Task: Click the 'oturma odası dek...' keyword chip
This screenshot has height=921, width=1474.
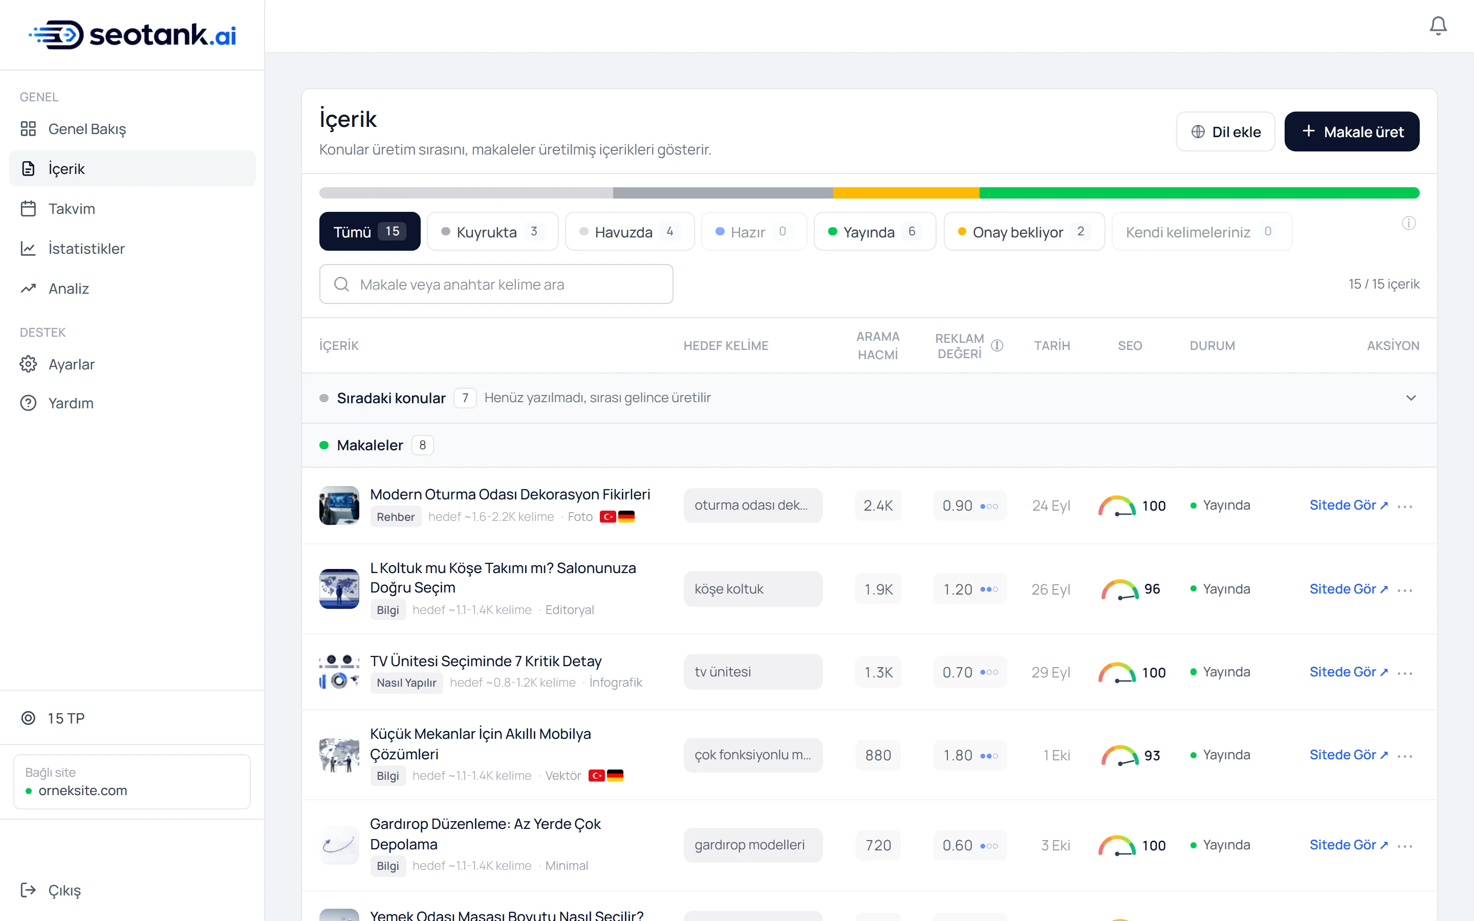Action: (753, 505)
